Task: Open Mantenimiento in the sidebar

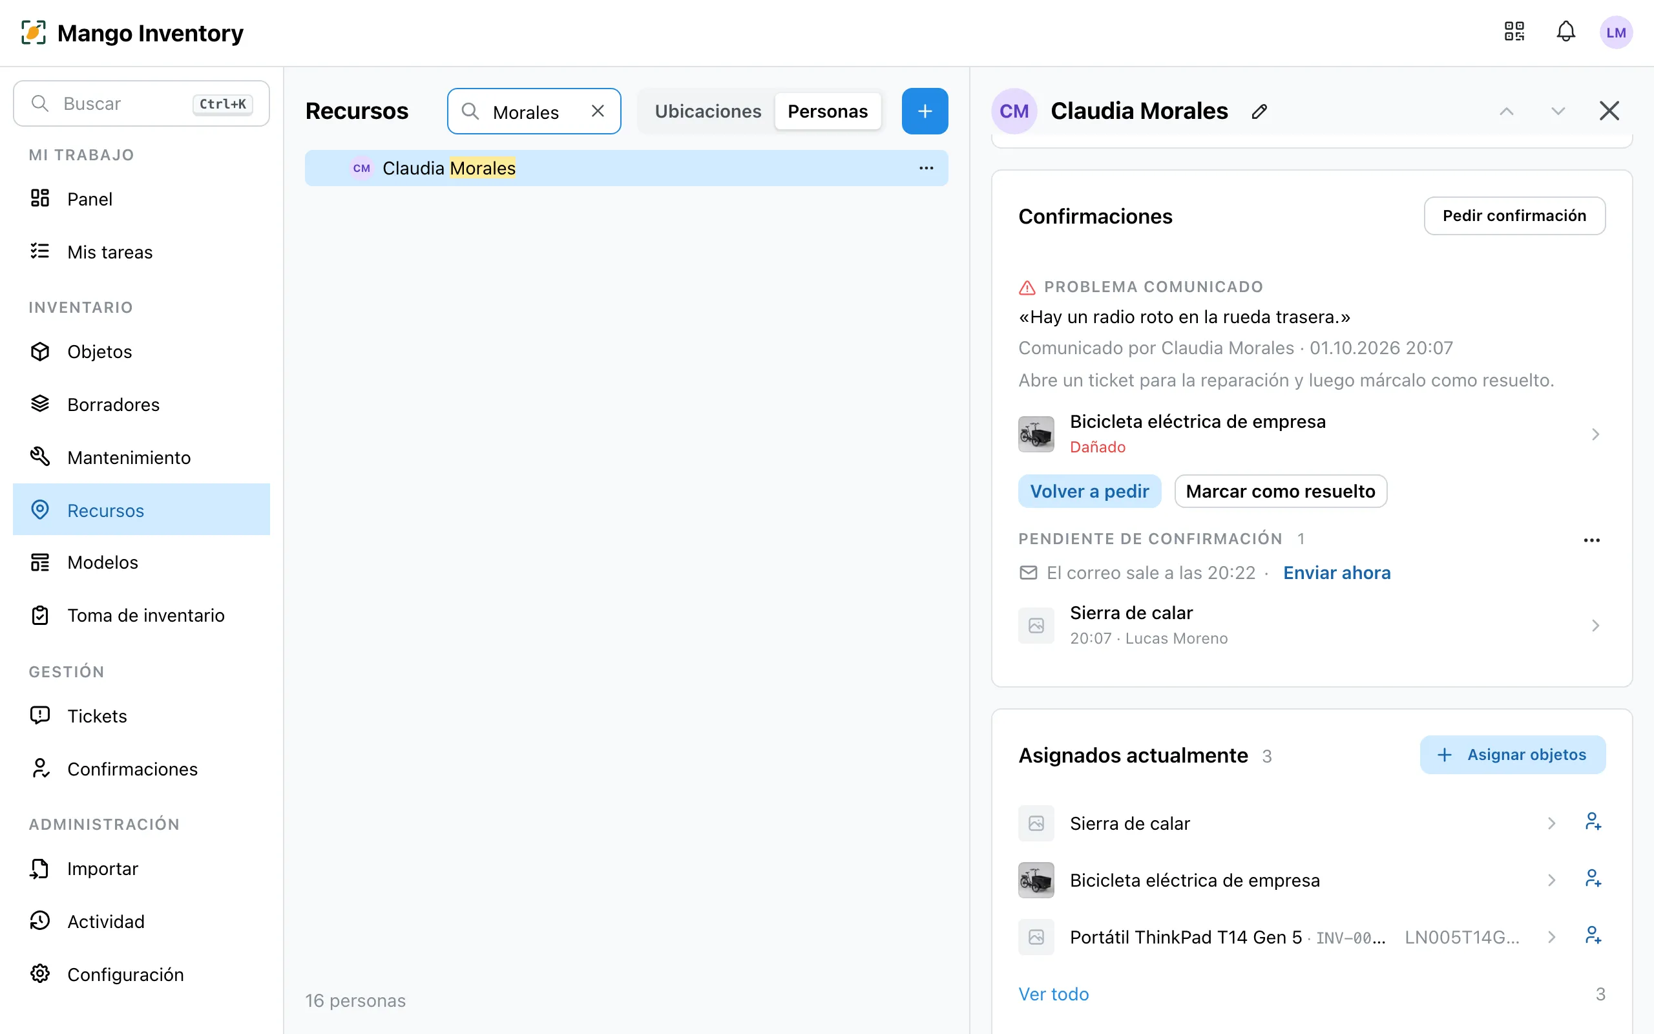Action: (x=141, y=458)
